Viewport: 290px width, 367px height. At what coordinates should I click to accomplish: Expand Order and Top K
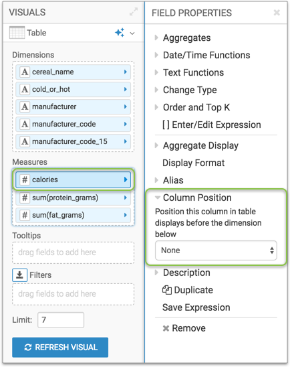192,107
